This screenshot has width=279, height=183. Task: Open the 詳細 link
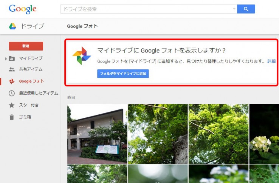271,61
